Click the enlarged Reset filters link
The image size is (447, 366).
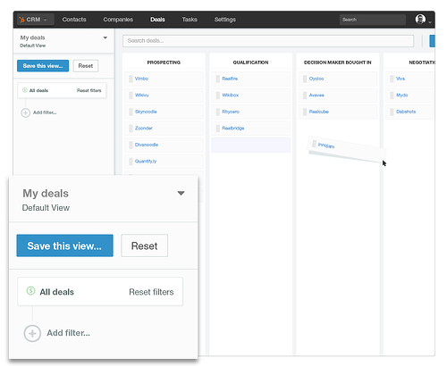click(151, 292)
